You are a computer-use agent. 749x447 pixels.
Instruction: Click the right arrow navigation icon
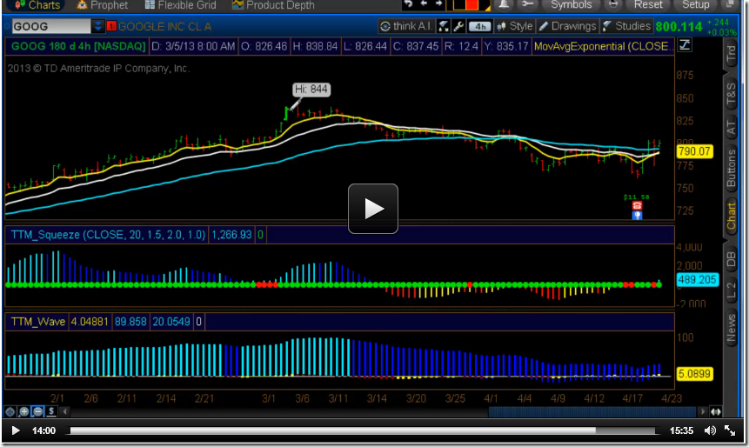pos(438,3)
